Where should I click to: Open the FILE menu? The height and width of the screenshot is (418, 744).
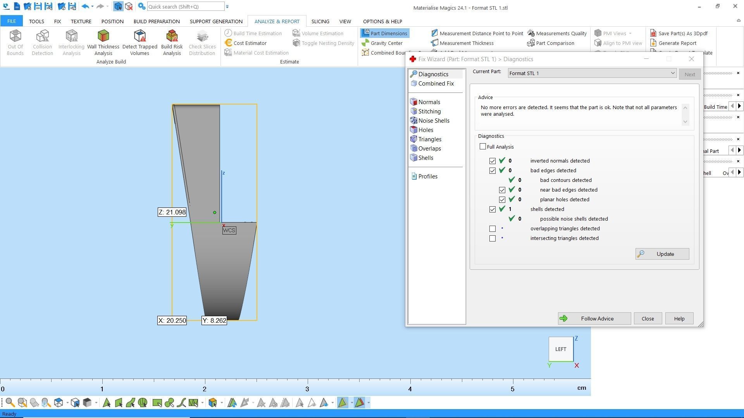[11, 21]
